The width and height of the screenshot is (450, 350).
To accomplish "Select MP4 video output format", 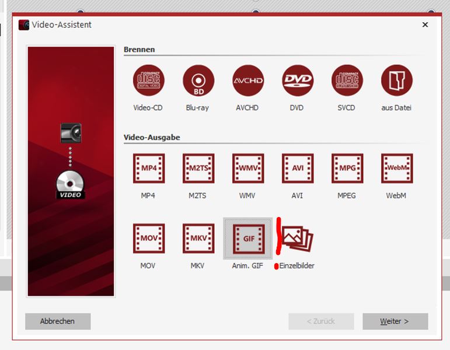I will 148,169.
